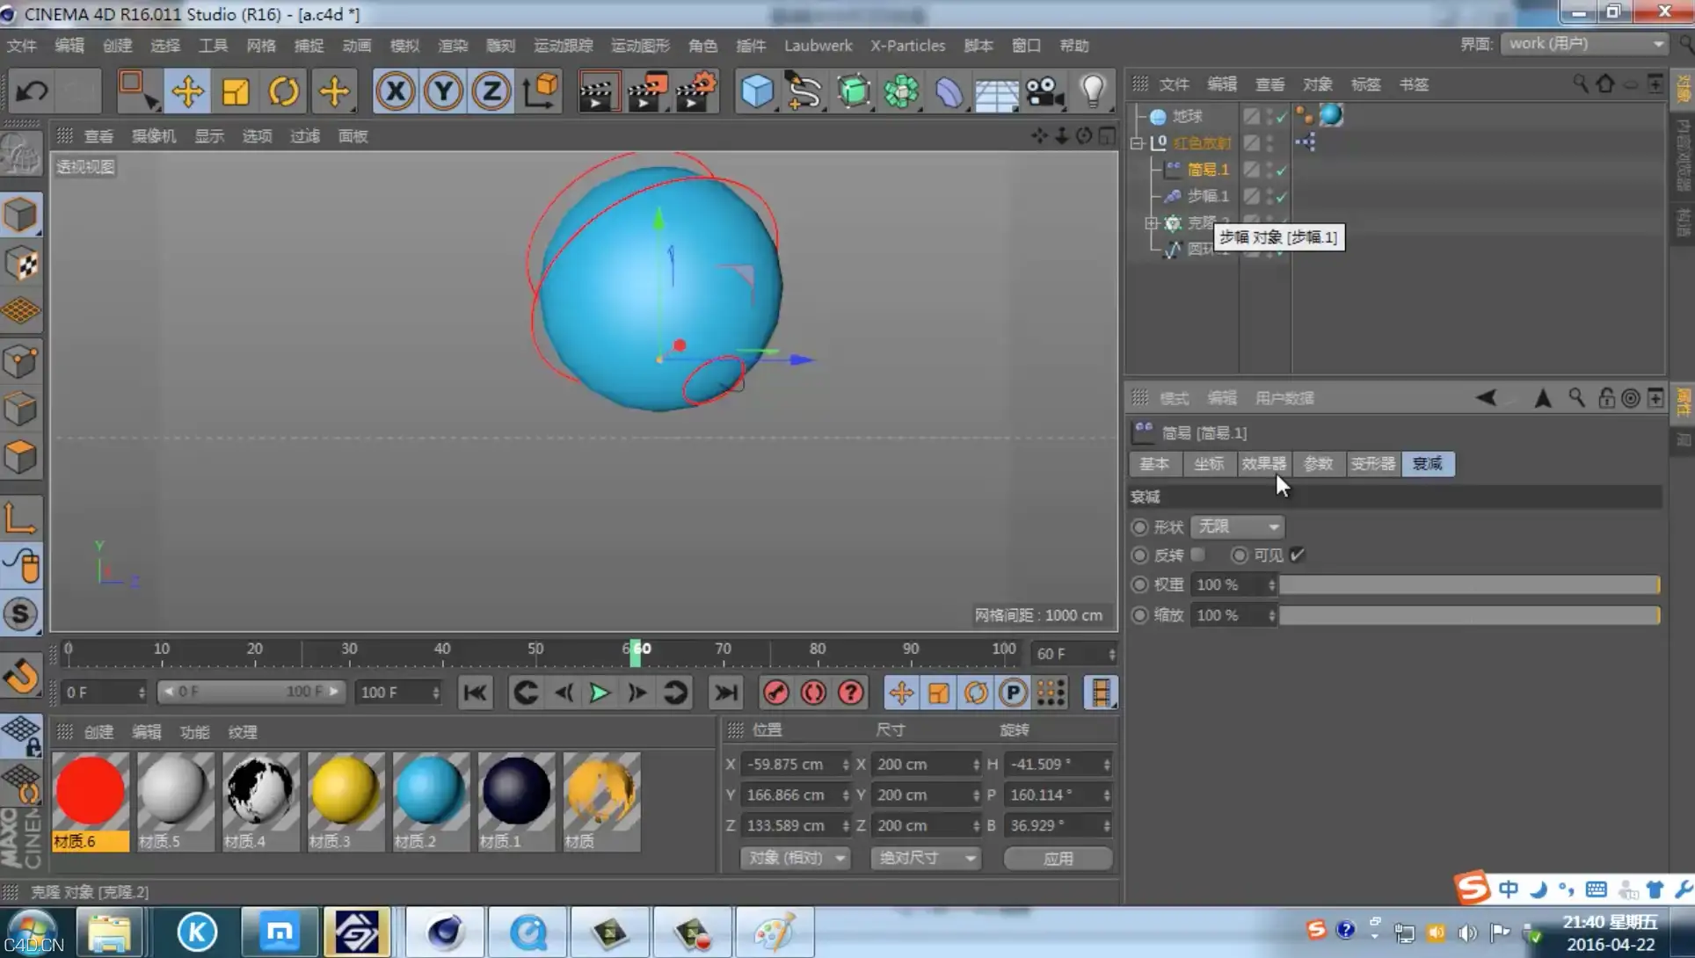Click the position X value stepper

[845, 765]
